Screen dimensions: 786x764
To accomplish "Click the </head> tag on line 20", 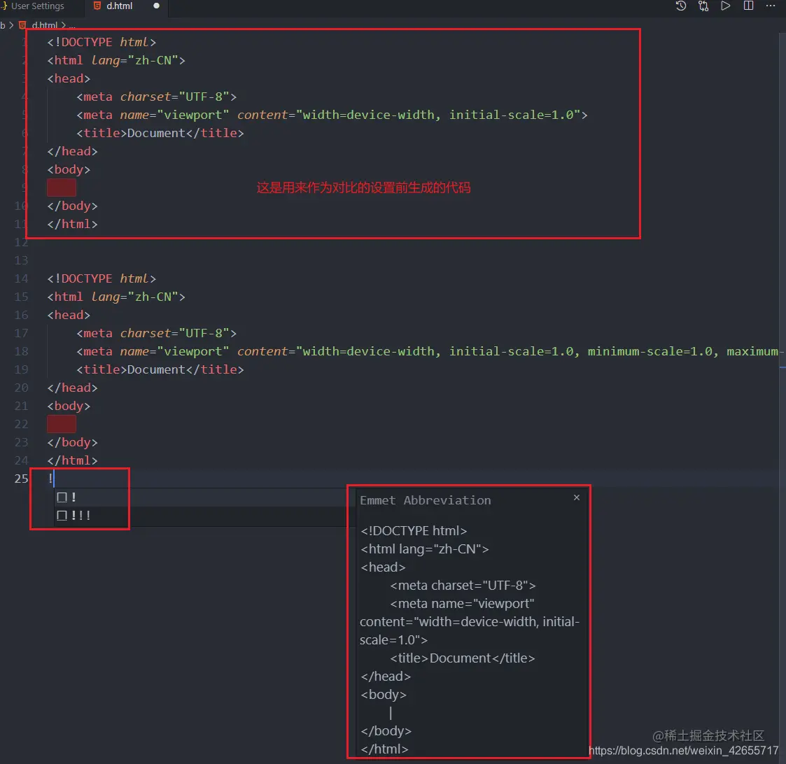I will click(72, 388).
